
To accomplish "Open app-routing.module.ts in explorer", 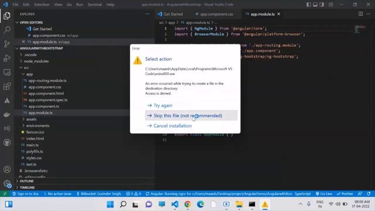I will point(45,80).
